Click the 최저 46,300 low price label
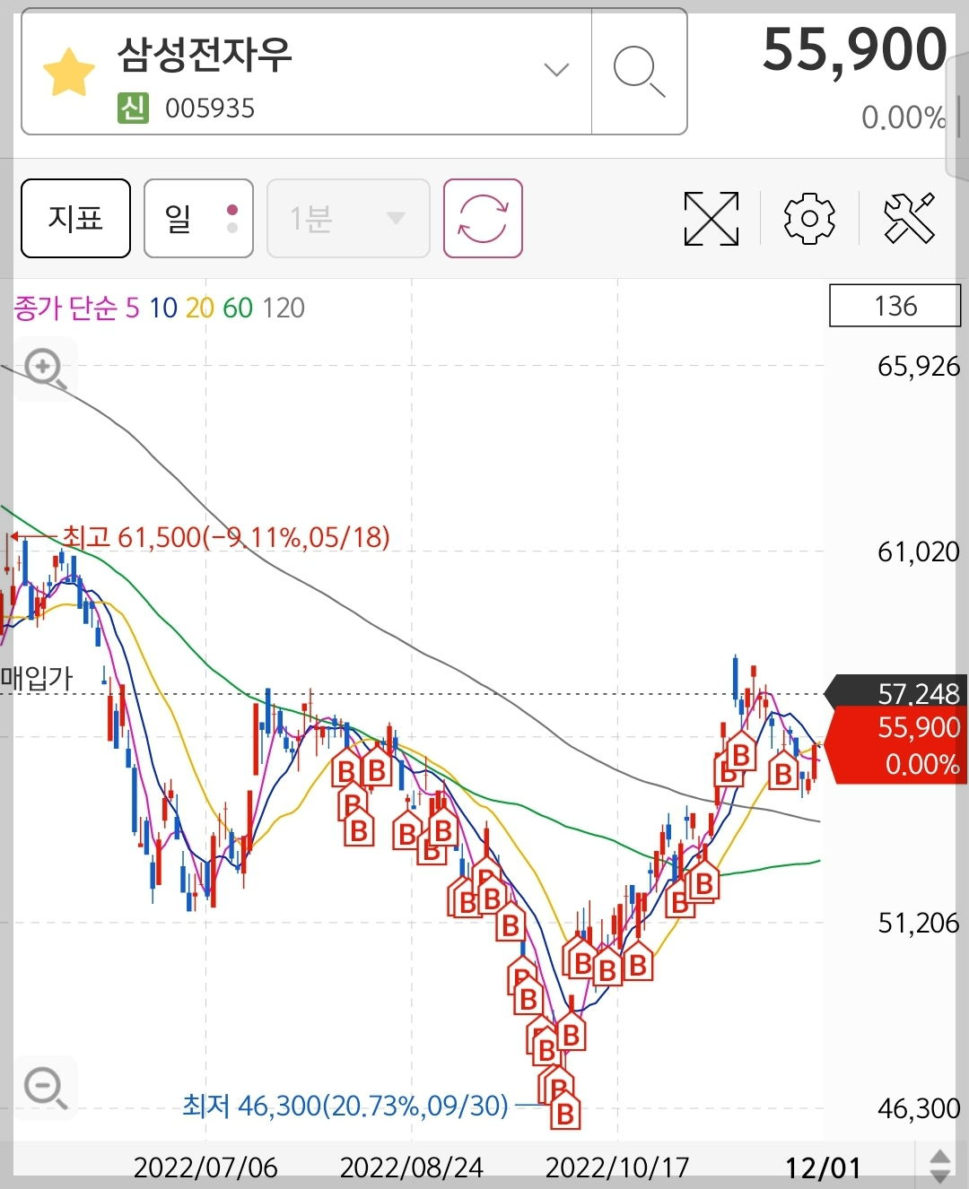 [x=345, y=1106]
